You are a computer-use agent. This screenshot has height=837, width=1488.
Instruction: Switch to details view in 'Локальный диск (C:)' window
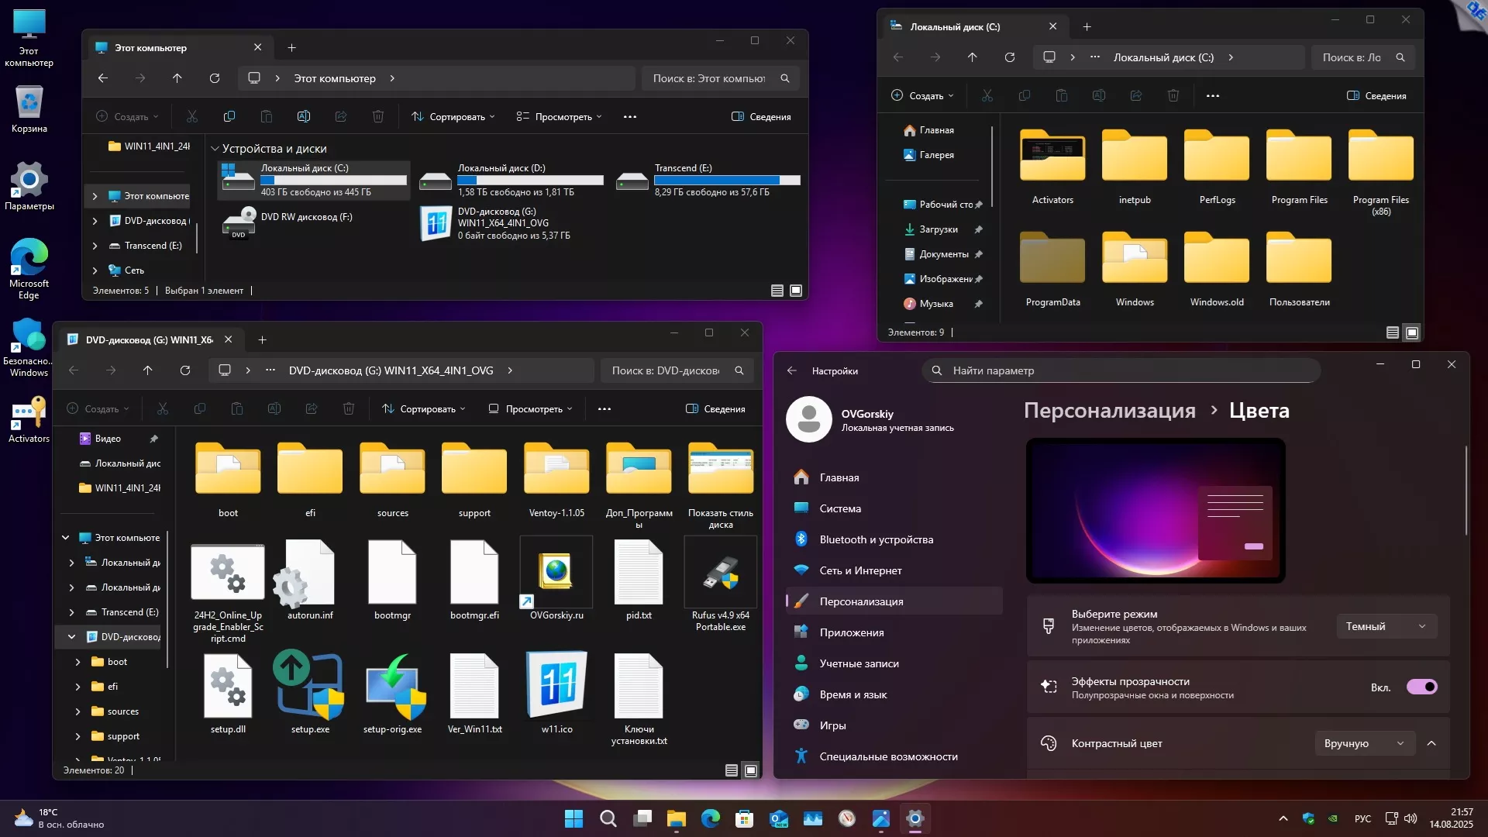(x=1392, y=332)
